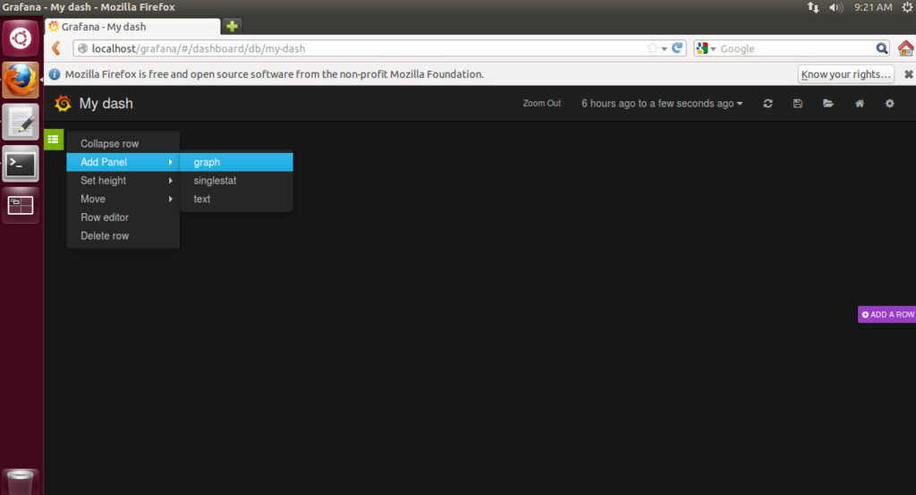Open the workspace switcher dock icon
The image size is (916, 495).
tap(21, 205)
